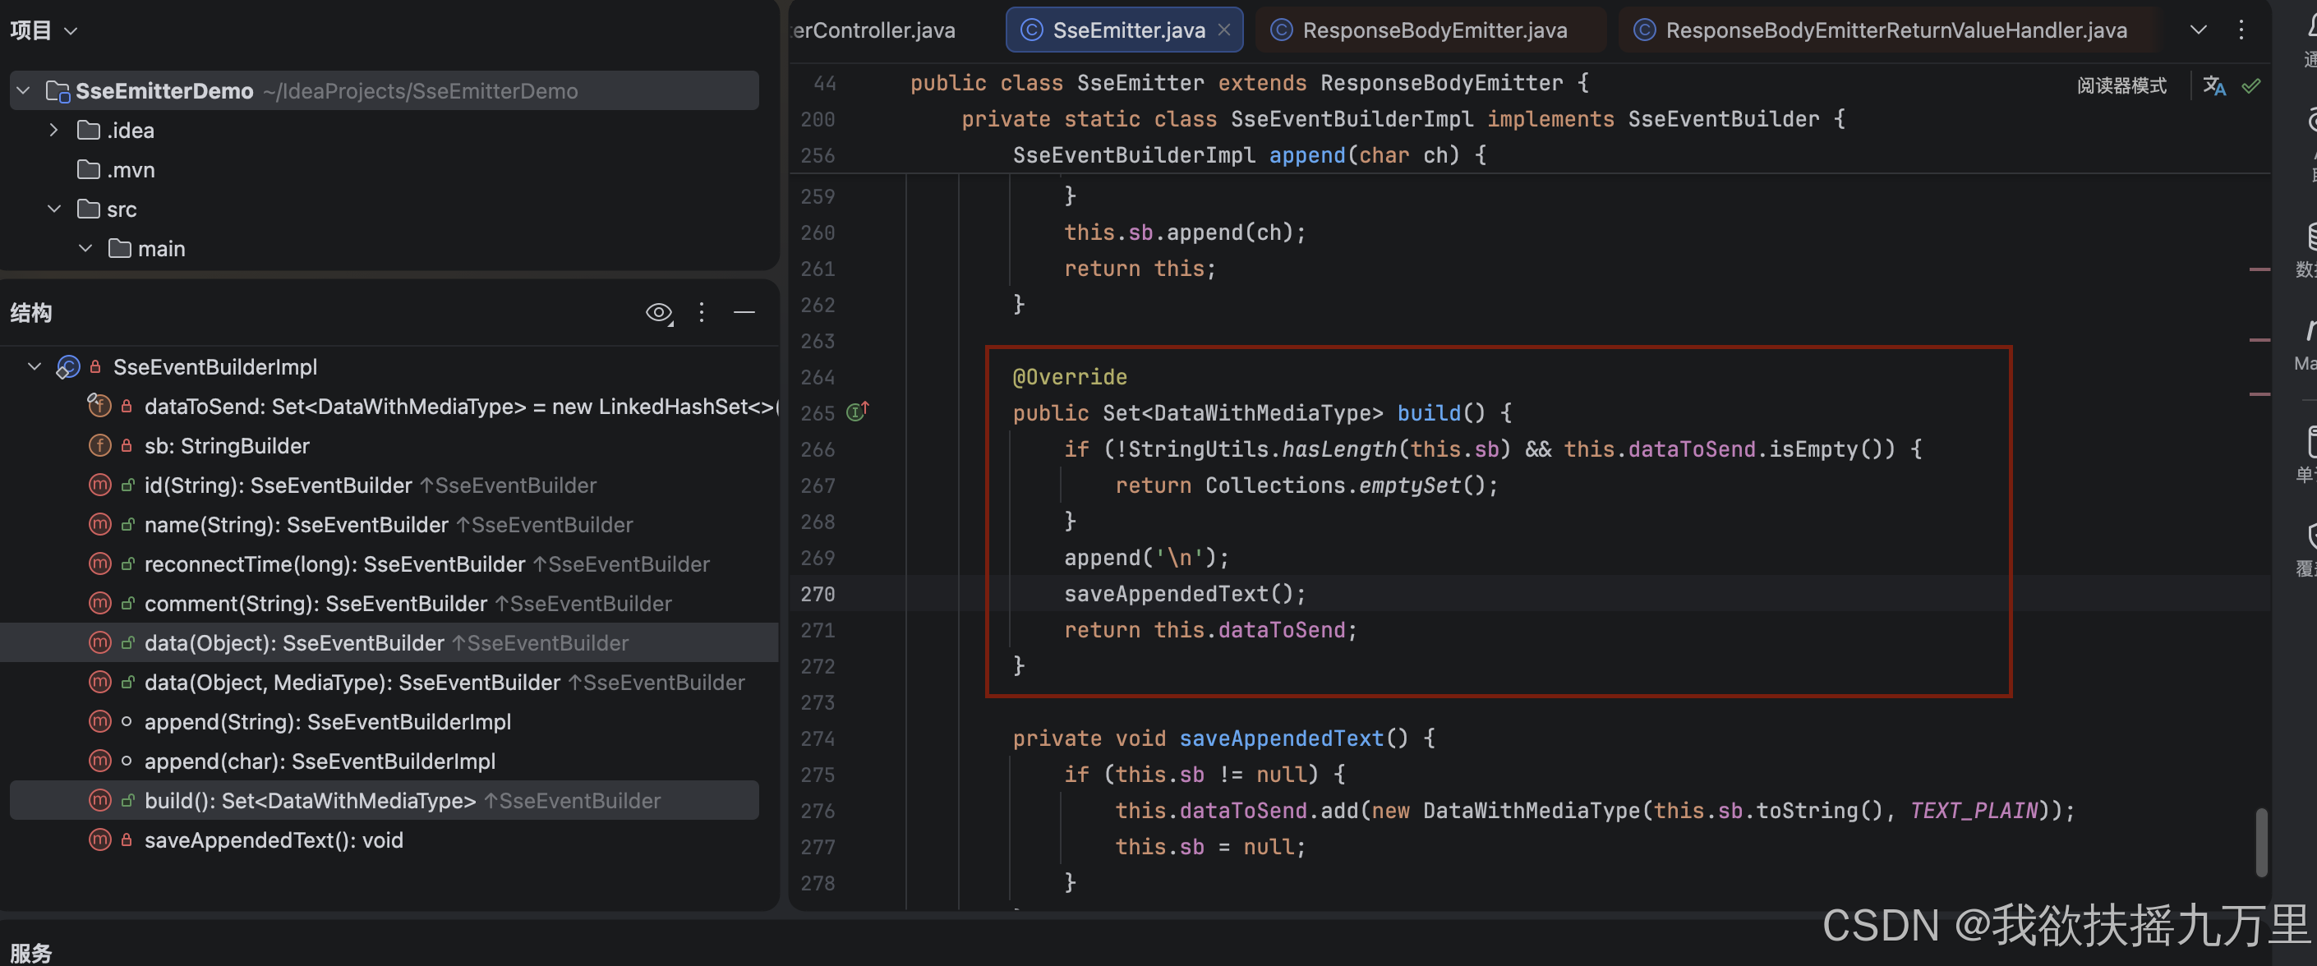Click the ResponseBodyEmitter.java tab class icon

coord(1282,30)
